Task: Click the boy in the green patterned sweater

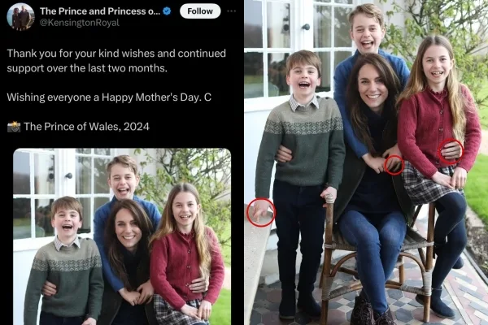Action: pos(303,138)
